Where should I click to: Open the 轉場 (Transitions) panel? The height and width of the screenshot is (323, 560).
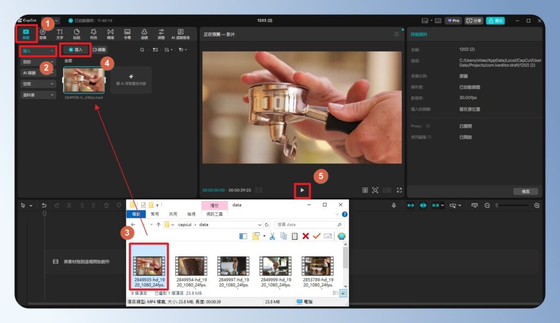pyautogui.click(x=110, y=33)
